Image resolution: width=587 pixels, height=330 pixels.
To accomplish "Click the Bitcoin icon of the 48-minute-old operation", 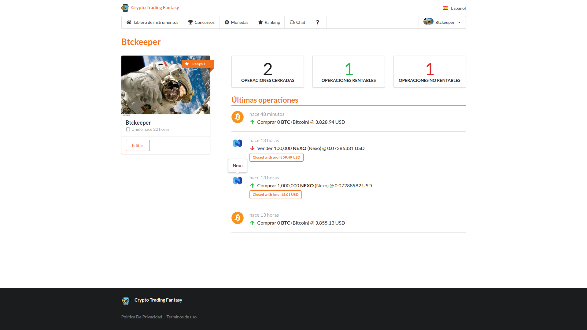I will point(237,117).
